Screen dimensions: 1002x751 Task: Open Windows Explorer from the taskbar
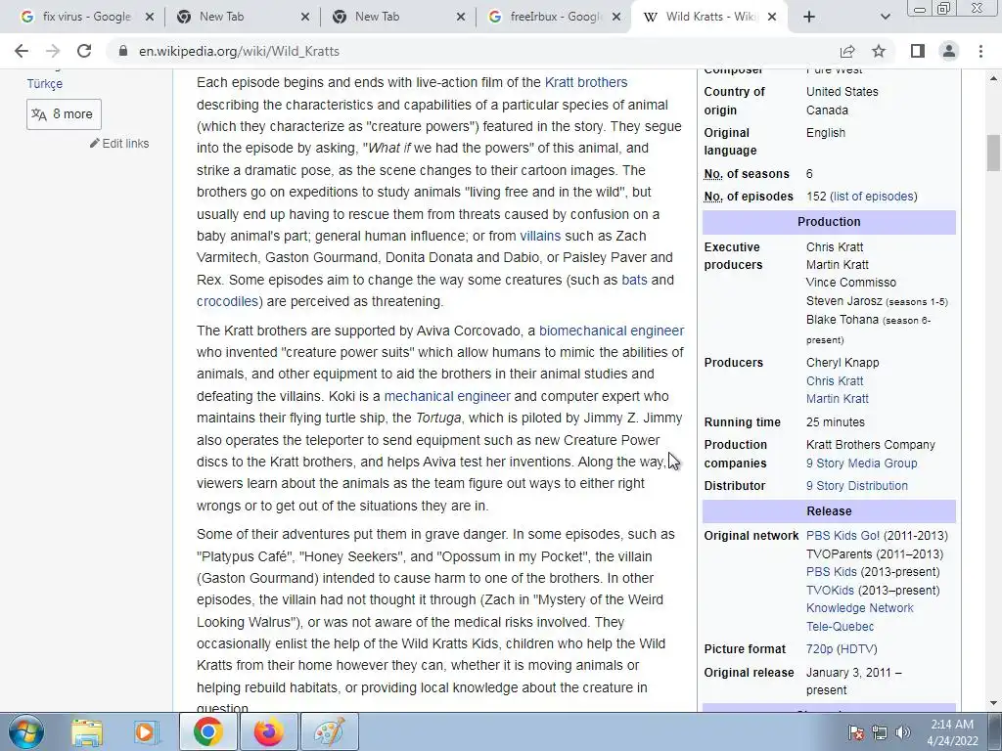tap(87, 731)
